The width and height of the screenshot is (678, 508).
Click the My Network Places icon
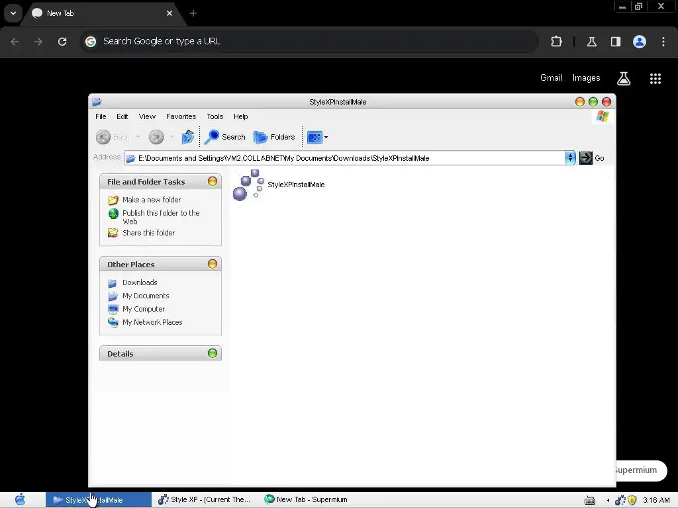(x=113, y=323)
